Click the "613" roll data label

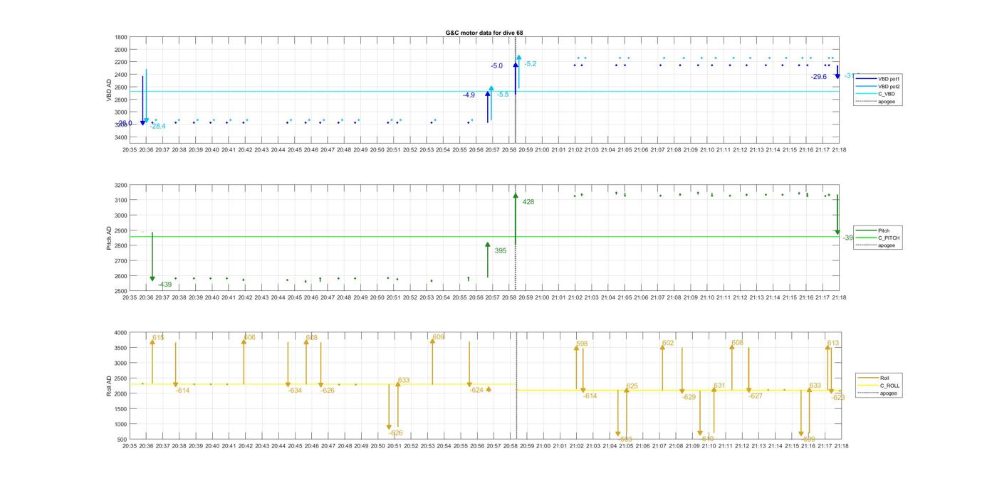(833, 343)
